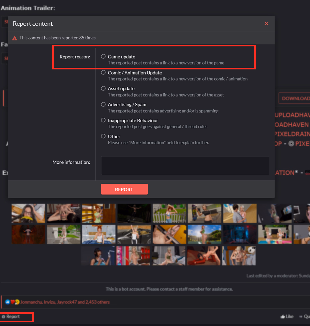
Task: Open the thumbnail of woman wearing glasses
Action: coord(28,213)
